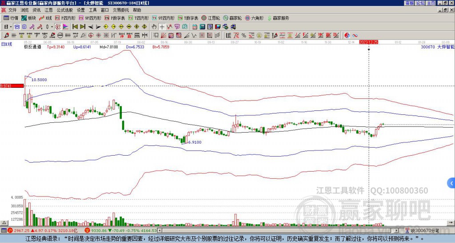
Task: Toggle the 权 adjustment button
Action: click(x=58, y=27)
